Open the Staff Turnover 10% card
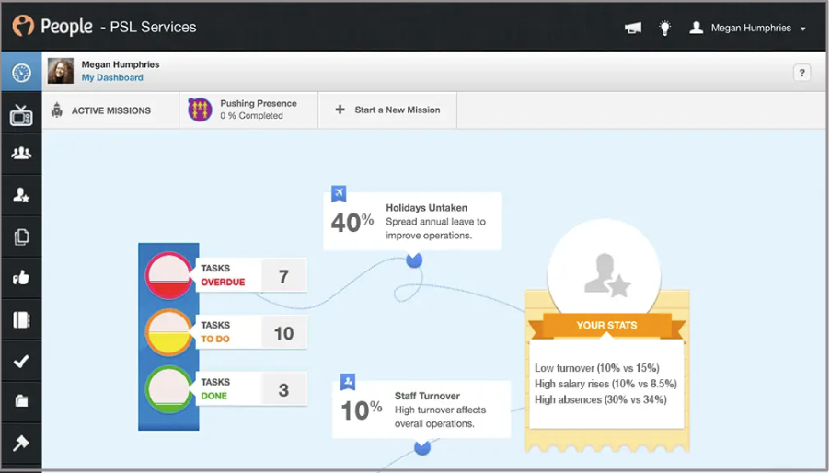Image resolution: width=830 pixels, height=473 pixels. pos(421,409)
